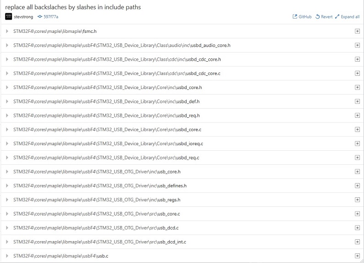Click modified-status icon for usb_dcd.c
Viewport: 364px width, 263px height.
click(x=357, y=228)
